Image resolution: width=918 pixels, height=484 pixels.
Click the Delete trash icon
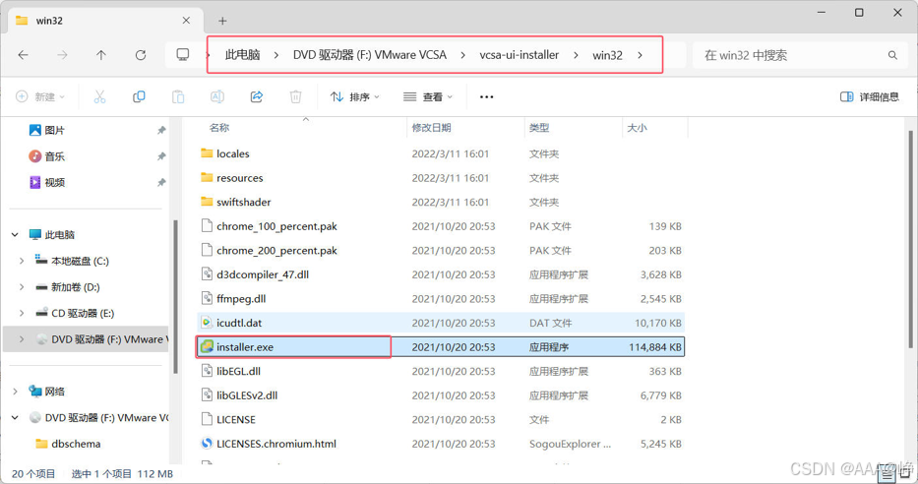295,96
